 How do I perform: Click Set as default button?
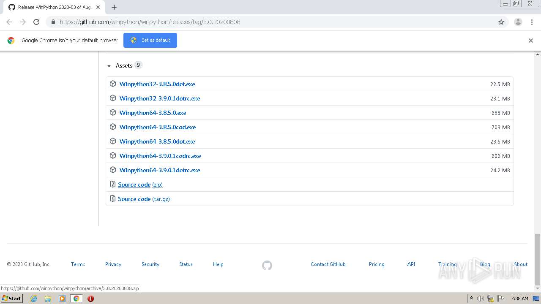(150, 40)
